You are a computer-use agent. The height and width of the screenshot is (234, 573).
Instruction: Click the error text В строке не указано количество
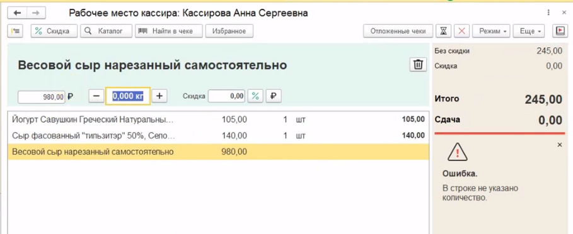pyautogui.click(x=480, y=194)
